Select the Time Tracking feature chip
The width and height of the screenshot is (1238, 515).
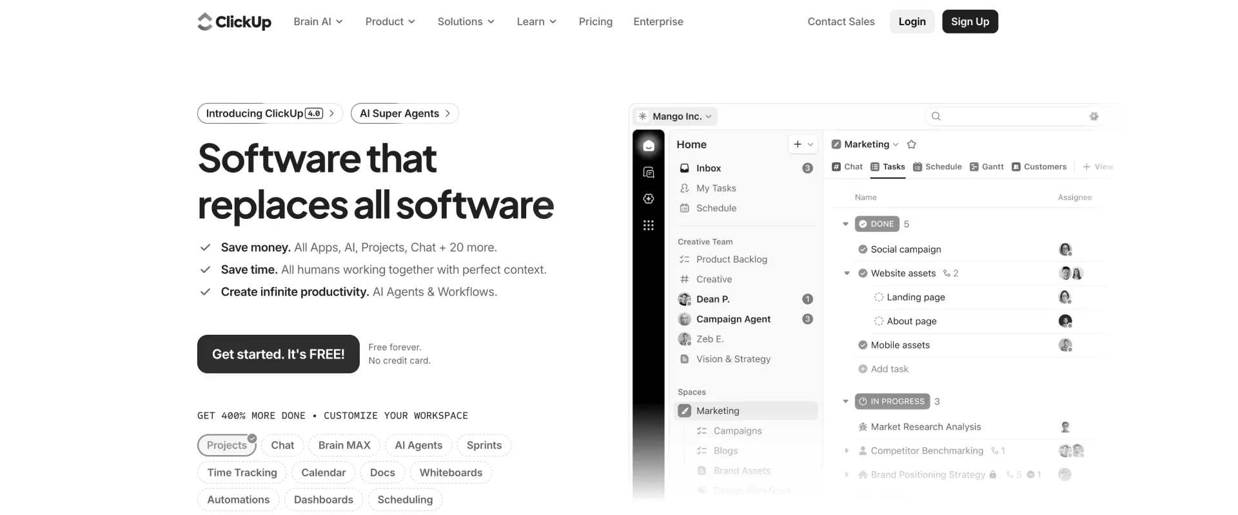click(x=242, y=473)
